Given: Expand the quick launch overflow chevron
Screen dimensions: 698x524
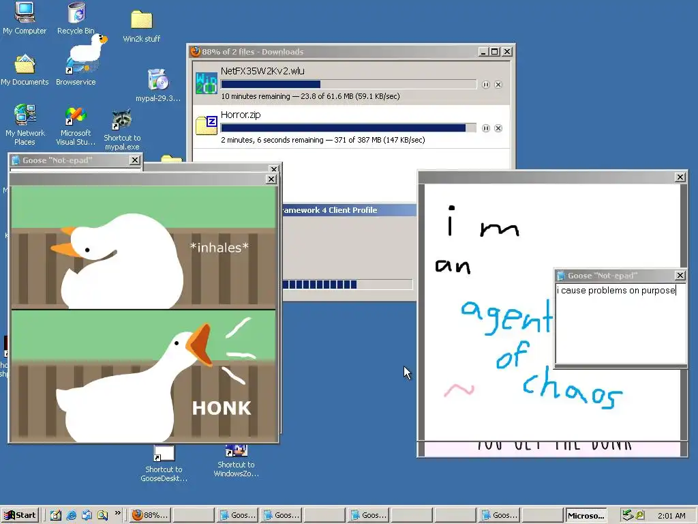Looking at the screenshot, I should coord(117,513).
